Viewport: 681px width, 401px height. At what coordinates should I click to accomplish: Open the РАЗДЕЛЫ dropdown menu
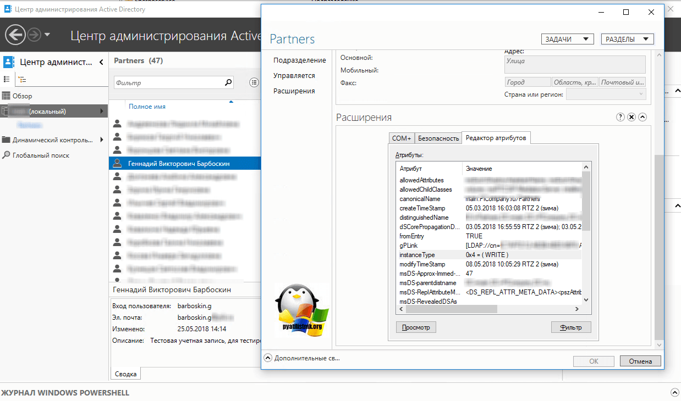click(x=627, y=39)
